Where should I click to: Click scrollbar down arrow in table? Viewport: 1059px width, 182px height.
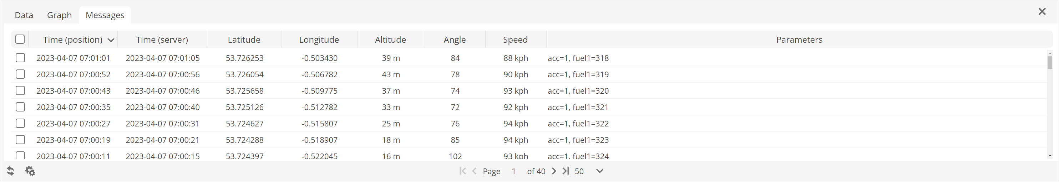[x=1050, y=156]
